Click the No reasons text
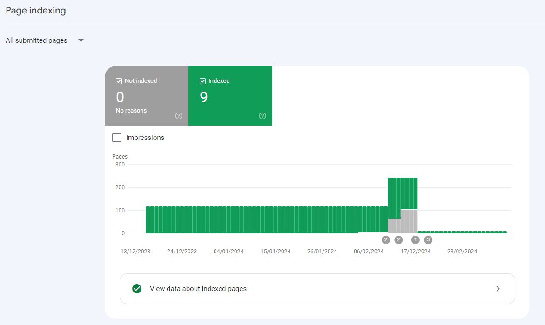Viewport: 545px width, 325px height. 131,110
